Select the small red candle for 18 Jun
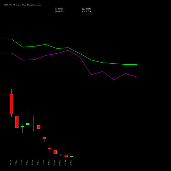The height and width of the screenshot is (171, 171). [x=44, y=138]
